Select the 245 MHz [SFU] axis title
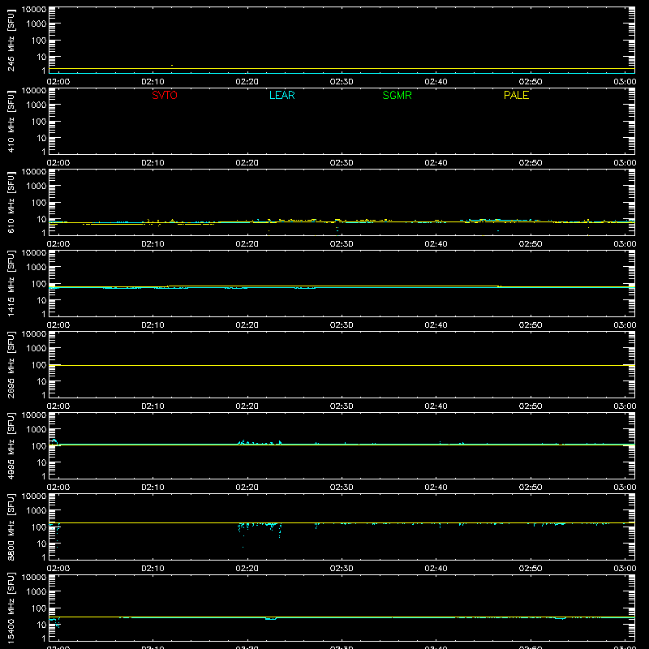The width and height of the screenshot is (649, 649). pyautogui.click(x=11, y=40)
